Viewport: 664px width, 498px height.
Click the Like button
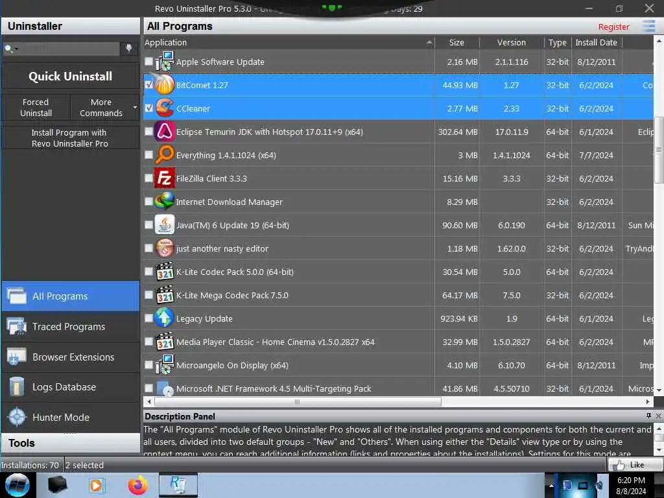pyautogui.click(x=635, y=465)
